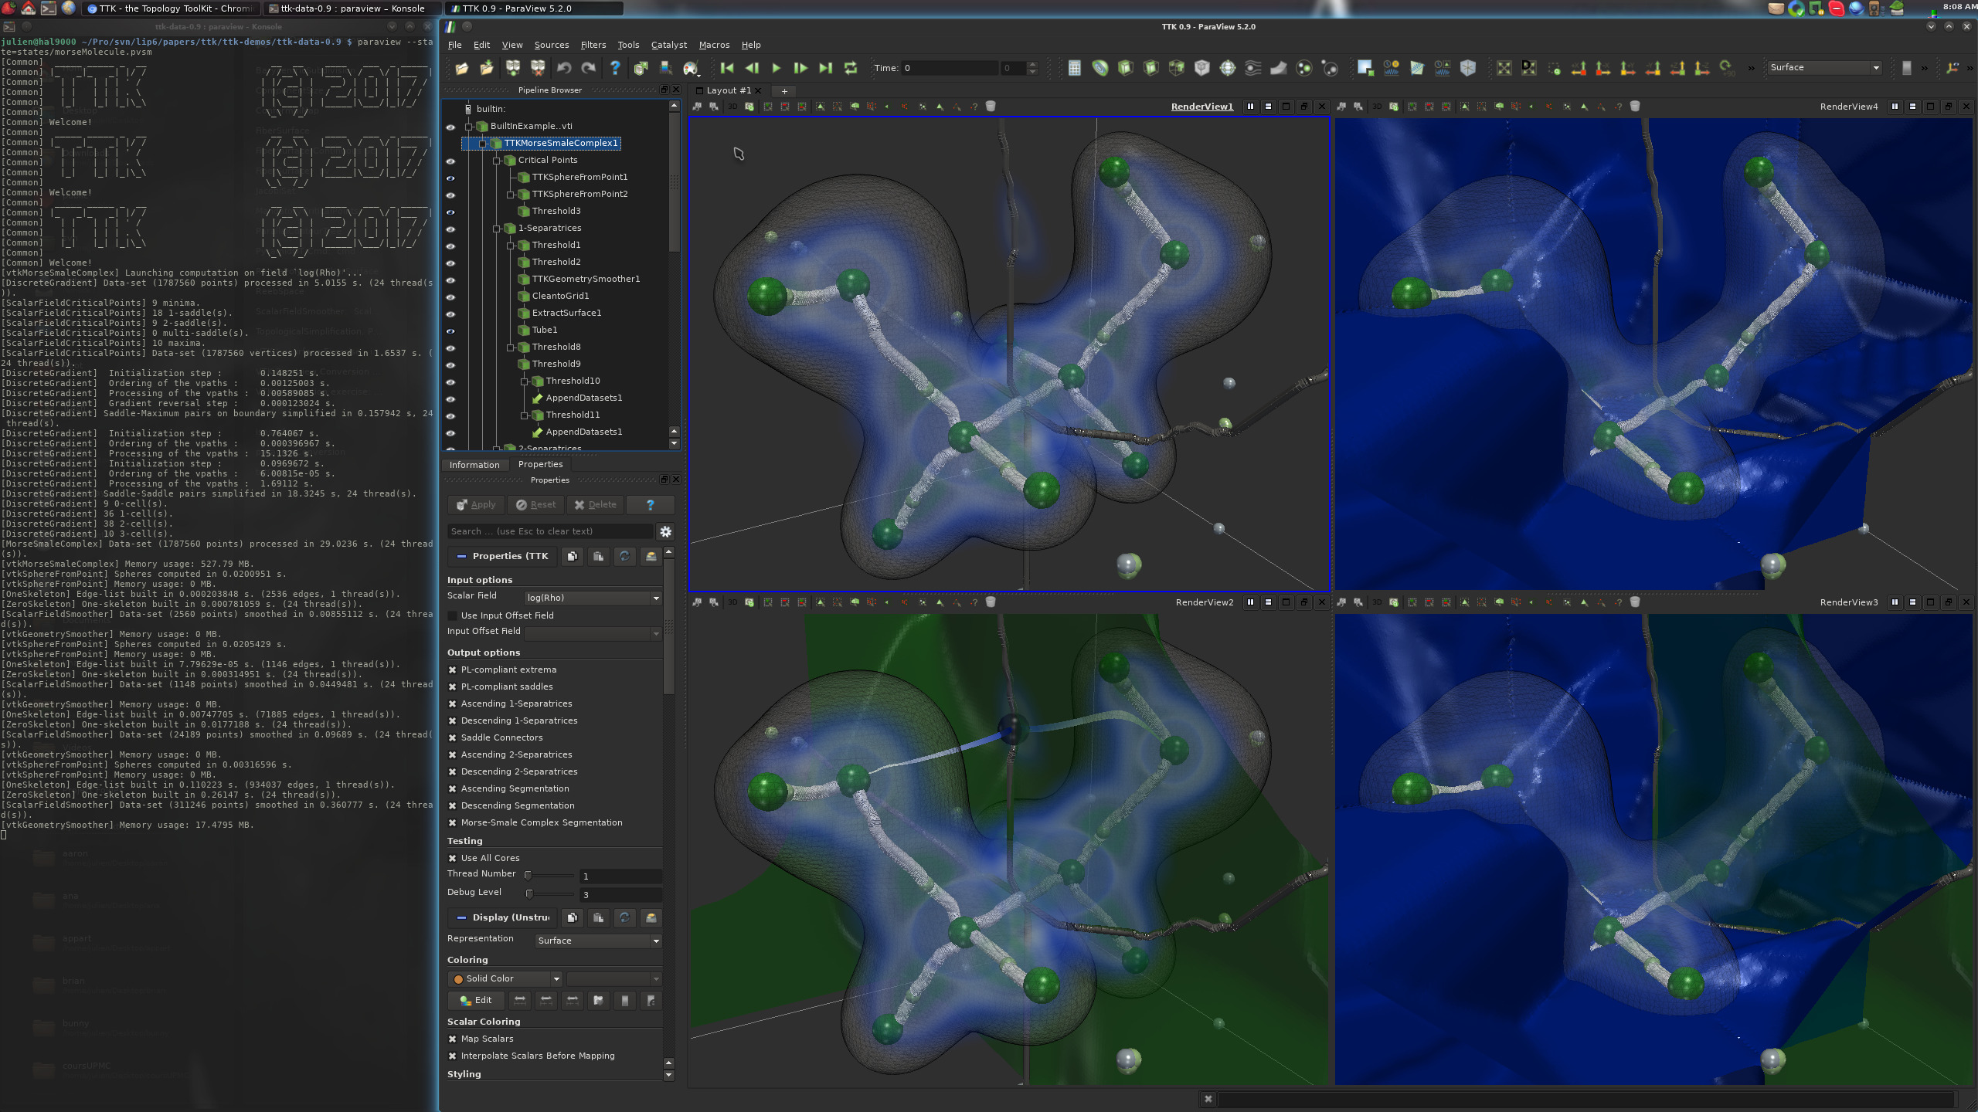The height and width of the screenshot is (1112, 1978).
Task: Uncheck PL-compliant extrema checkbox
Action: 453,670
